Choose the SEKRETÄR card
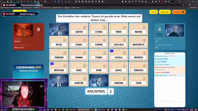The height and width of the screenshot is (111, 198). pyautogui.click(x=79, y=80)
